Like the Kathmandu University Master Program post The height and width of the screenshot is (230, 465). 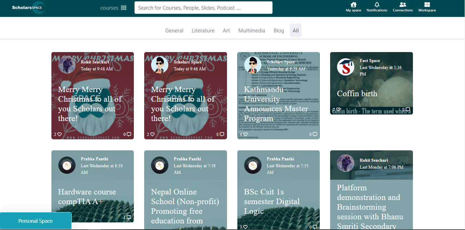[245, 134]
